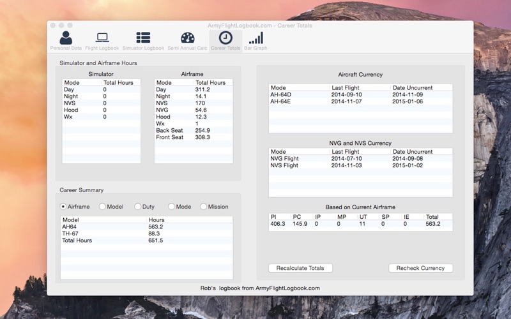Select the NVG Flight currency row
Image resolution: width=511 pixels, height=319 pixels.
pos(360,158)
